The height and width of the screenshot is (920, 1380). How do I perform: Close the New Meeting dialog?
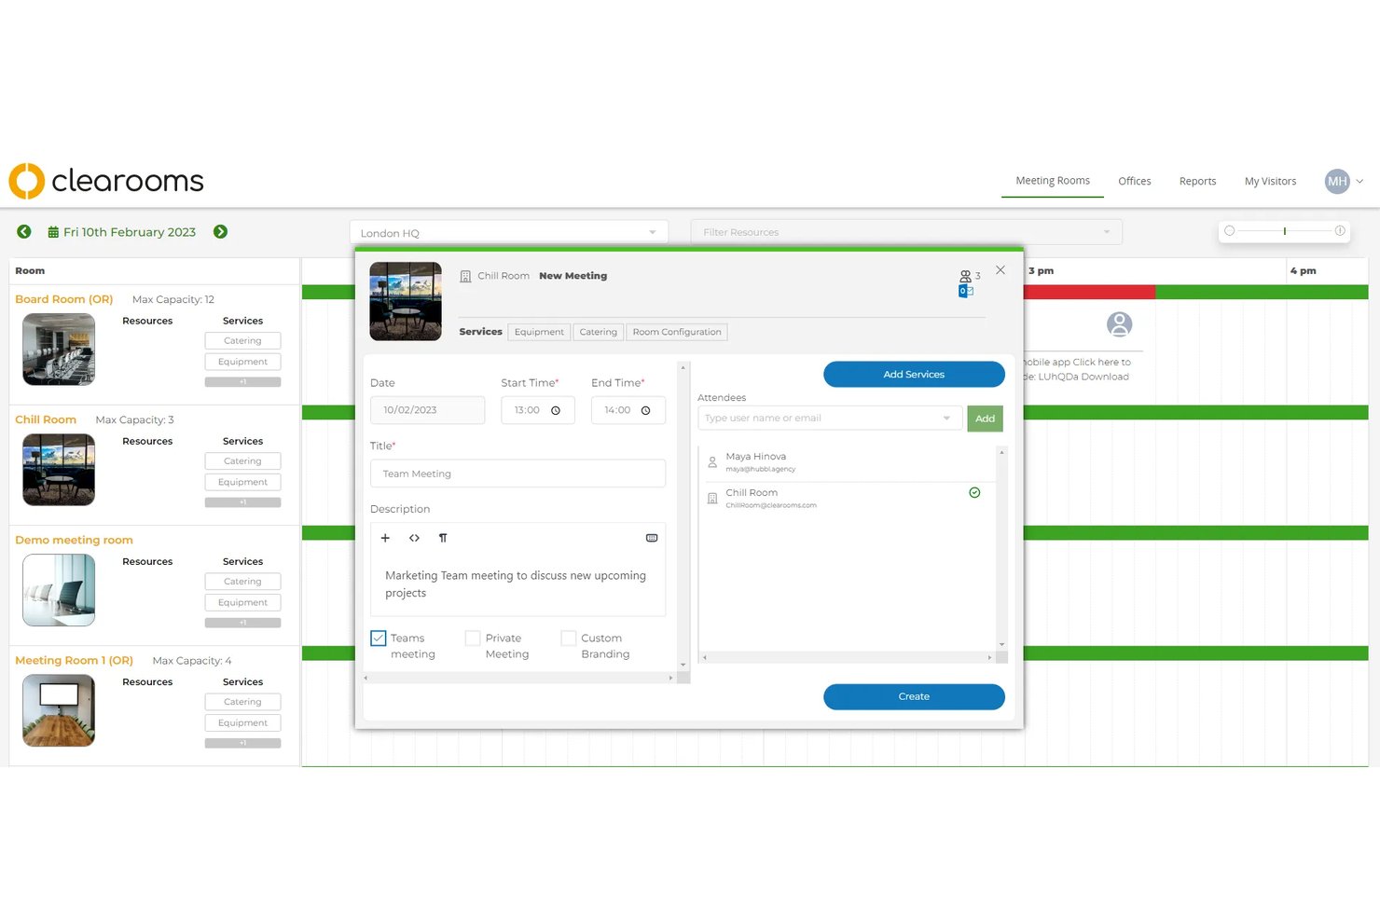tap(1000, 270)
